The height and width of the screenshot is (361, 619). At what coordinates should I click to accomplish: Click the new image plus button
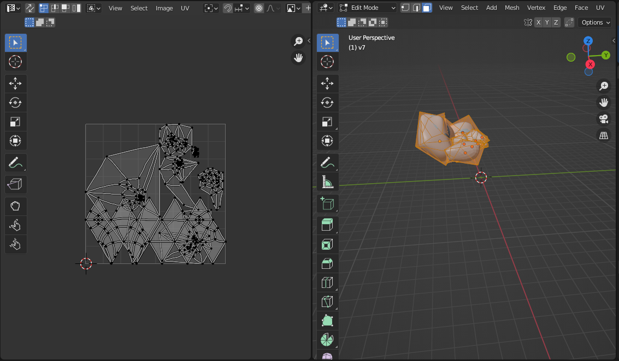click(x=308, y=8)
